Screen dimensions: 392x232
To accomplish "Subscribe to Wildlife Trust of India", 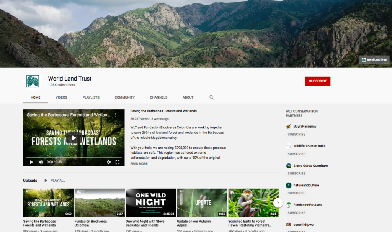I will tap(296, 154).
